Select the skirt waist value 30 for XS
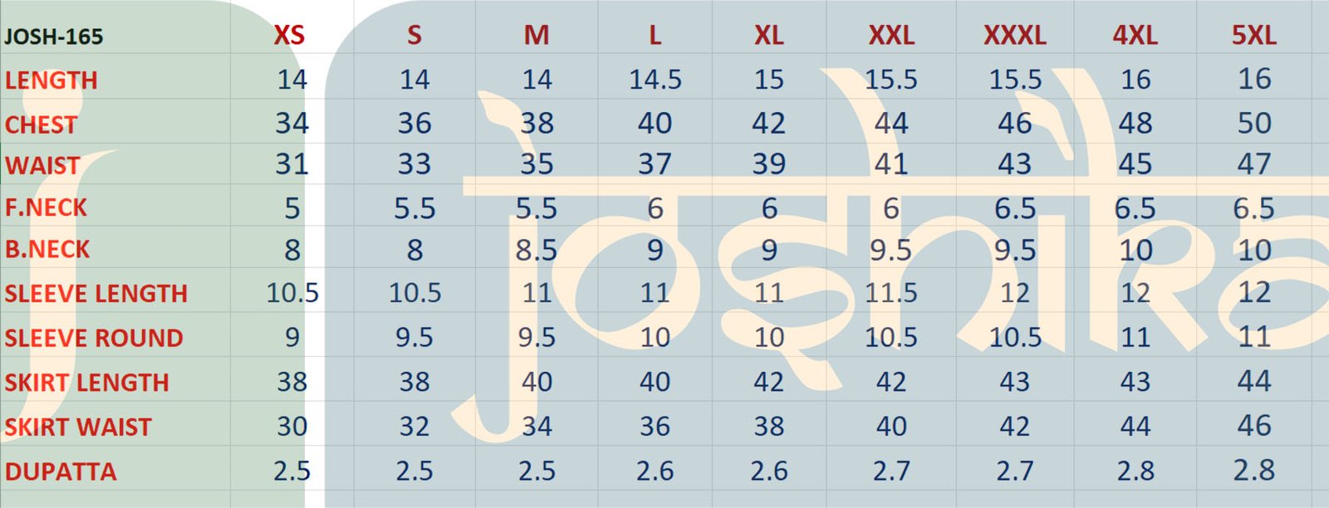 292,427
